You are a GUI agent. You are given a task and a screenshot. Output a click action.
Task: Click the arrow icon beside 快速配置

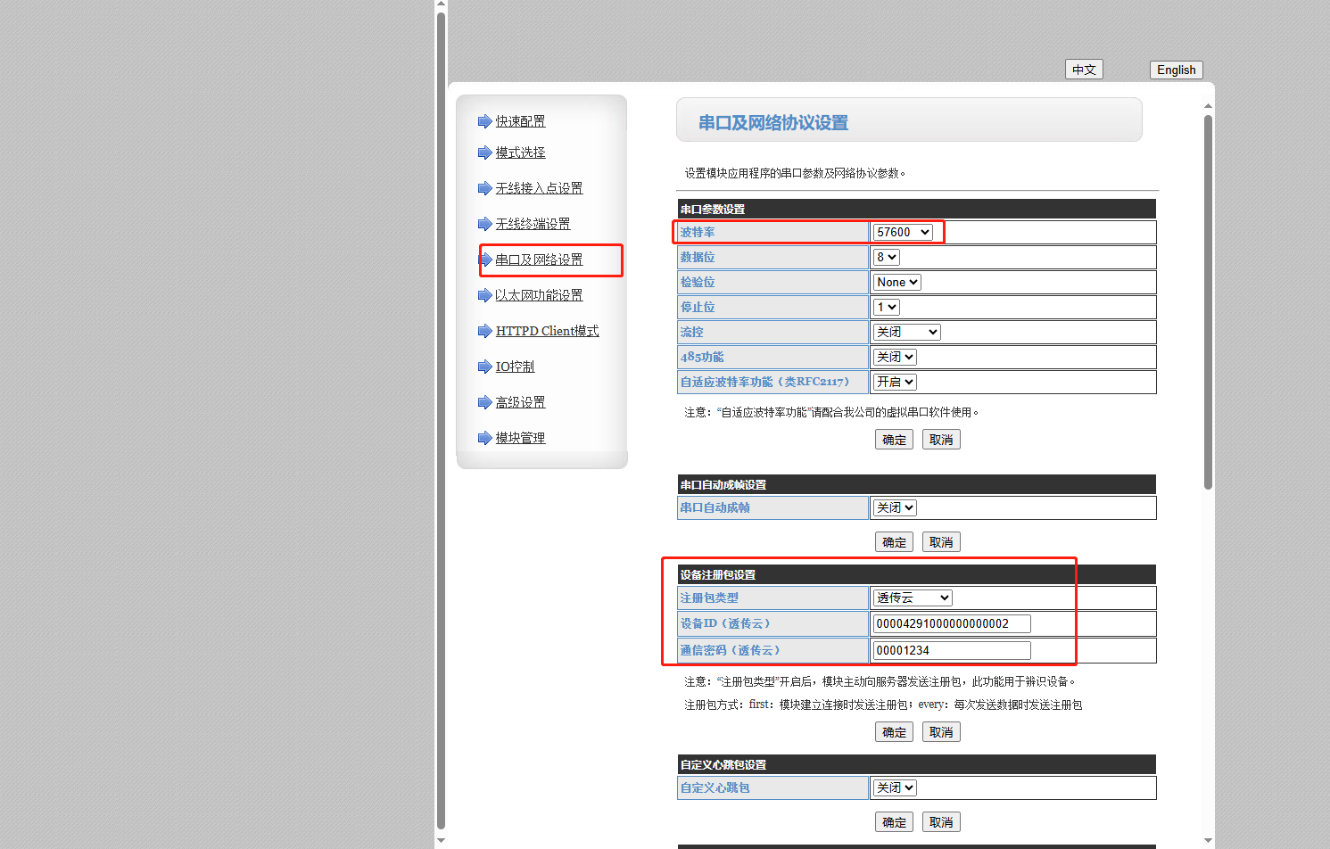click(484, 121)
